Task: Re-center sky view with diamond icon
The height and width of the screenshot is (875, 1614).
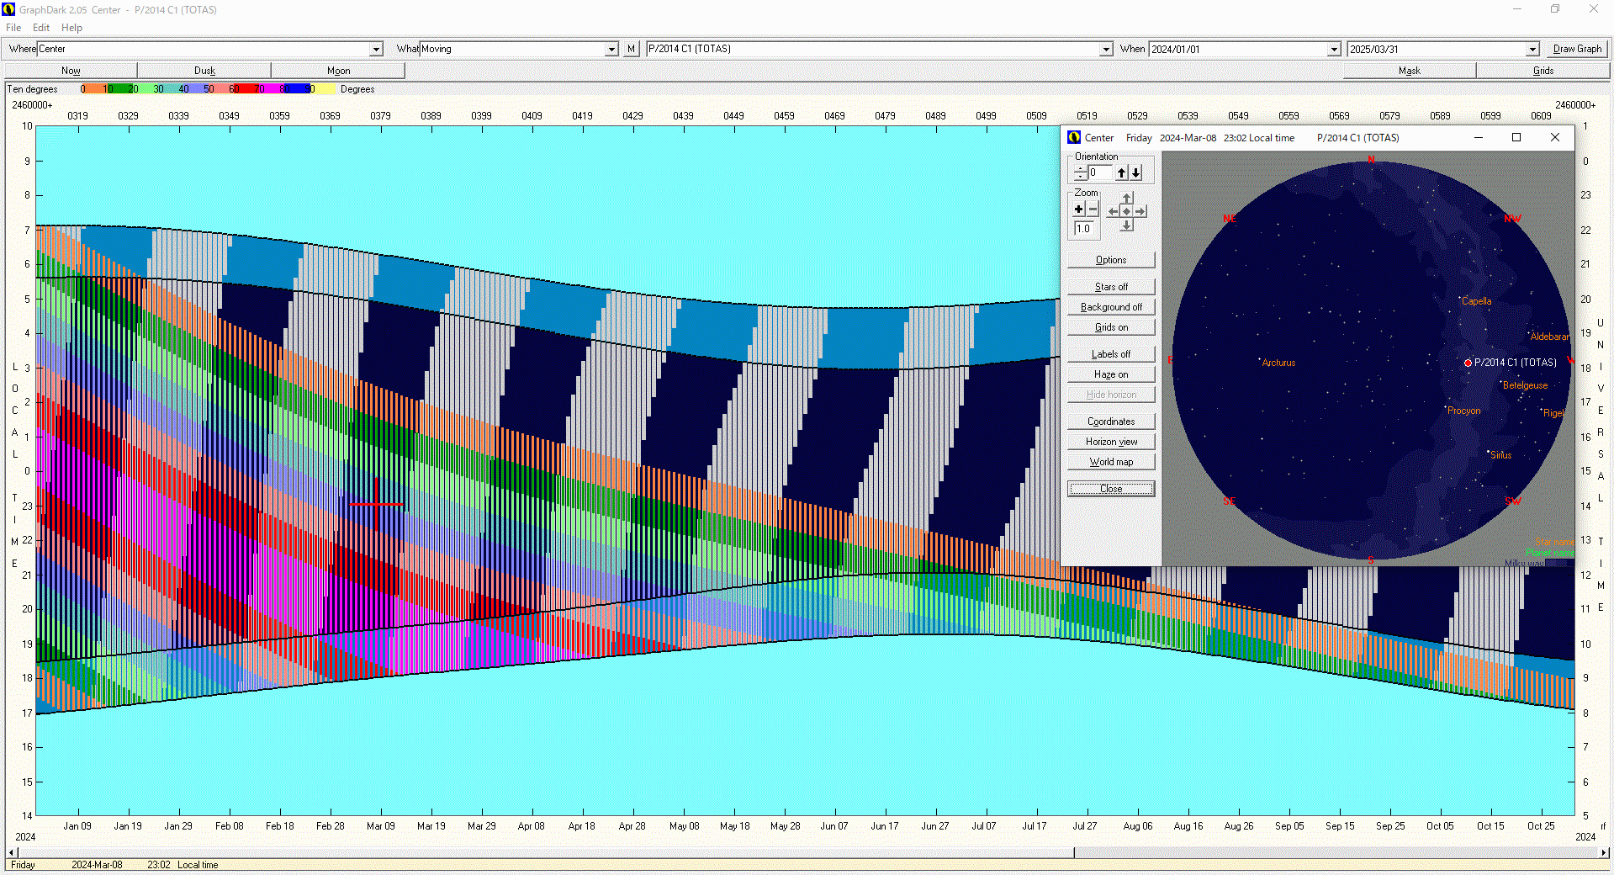Action: tap(1127, 211)
